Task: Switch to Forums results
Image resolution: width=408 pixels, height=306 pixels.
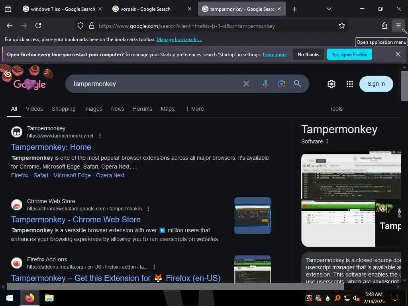Action: point(143,109)
